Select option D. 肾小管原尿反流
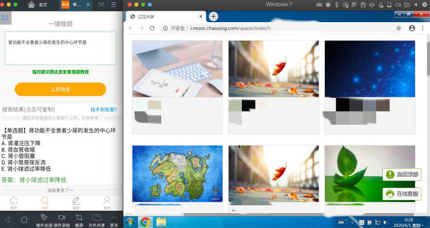Screen dimensions: 430x228 pos(23,162)
